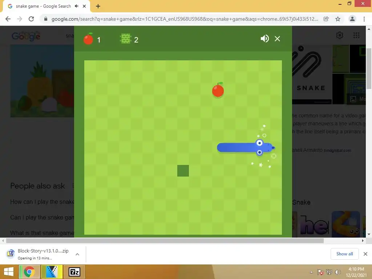This screenshot has height=279, width=372.
Task: Go forward in browser history
Action: 20,19
